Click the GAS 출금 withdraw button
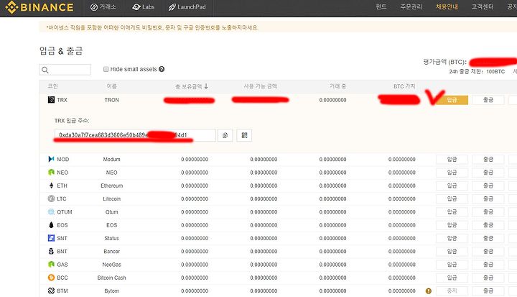517x297 pixels. pos(488,265)
